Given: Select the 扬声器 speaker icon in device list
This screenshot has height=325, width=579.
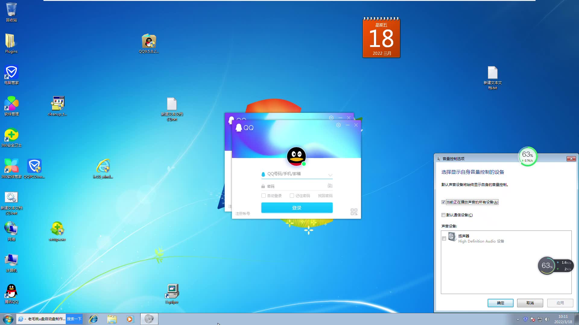Looking at the screenshot, I should pyautogui.click(x=452, y=237).
